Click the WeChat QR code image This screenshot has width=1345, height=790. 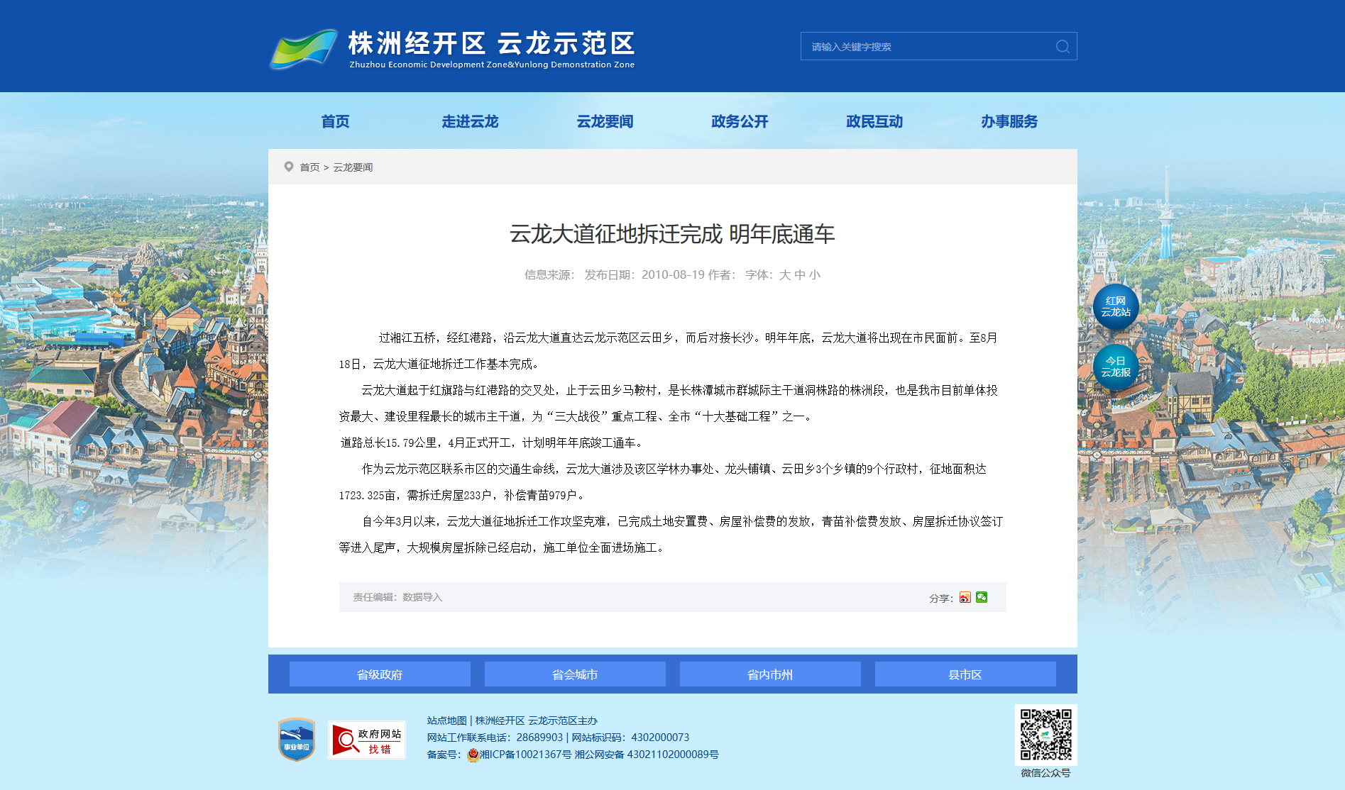pos(1045,735)
